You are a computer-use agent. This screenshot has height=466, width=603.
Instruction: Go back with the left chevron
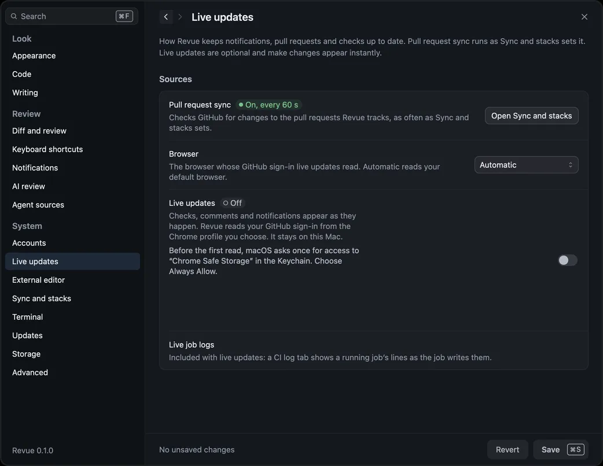tap(166, 17)
